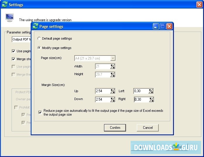The height and width of the screenshot is (157, 204).
Task: Click the Up margin spinner arrows
Action: coord(113,91)
